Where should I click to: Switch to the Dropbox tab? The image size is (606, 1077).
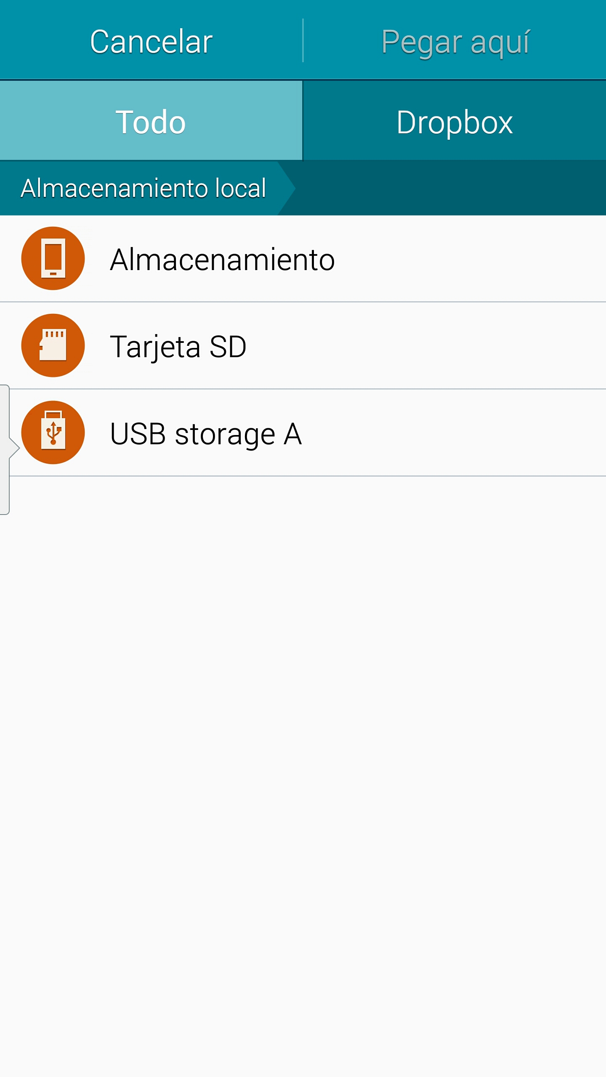454,122
